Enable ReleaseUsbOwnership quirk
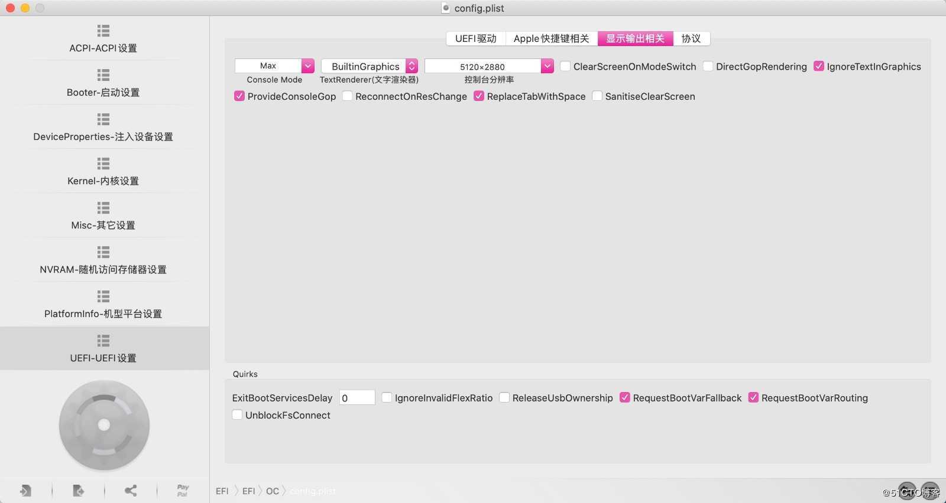 tap(504, 397)
